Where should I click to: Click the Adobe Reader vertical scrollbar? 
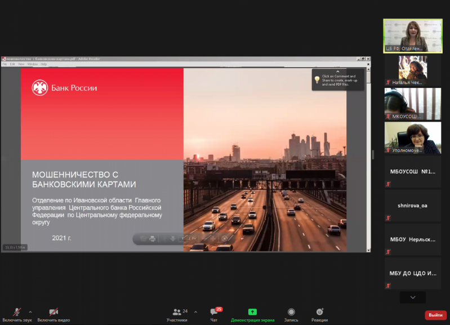pos(368,158)
